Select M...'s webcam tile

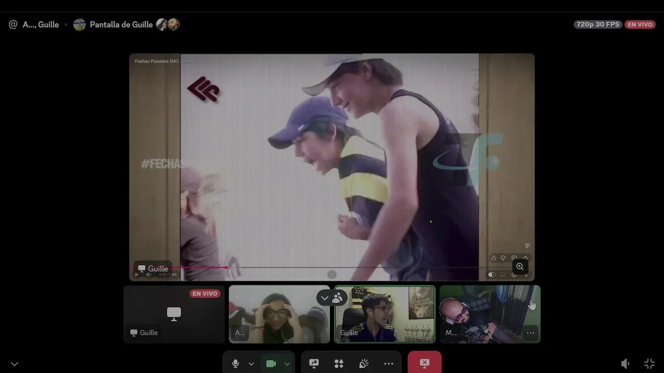490,314
